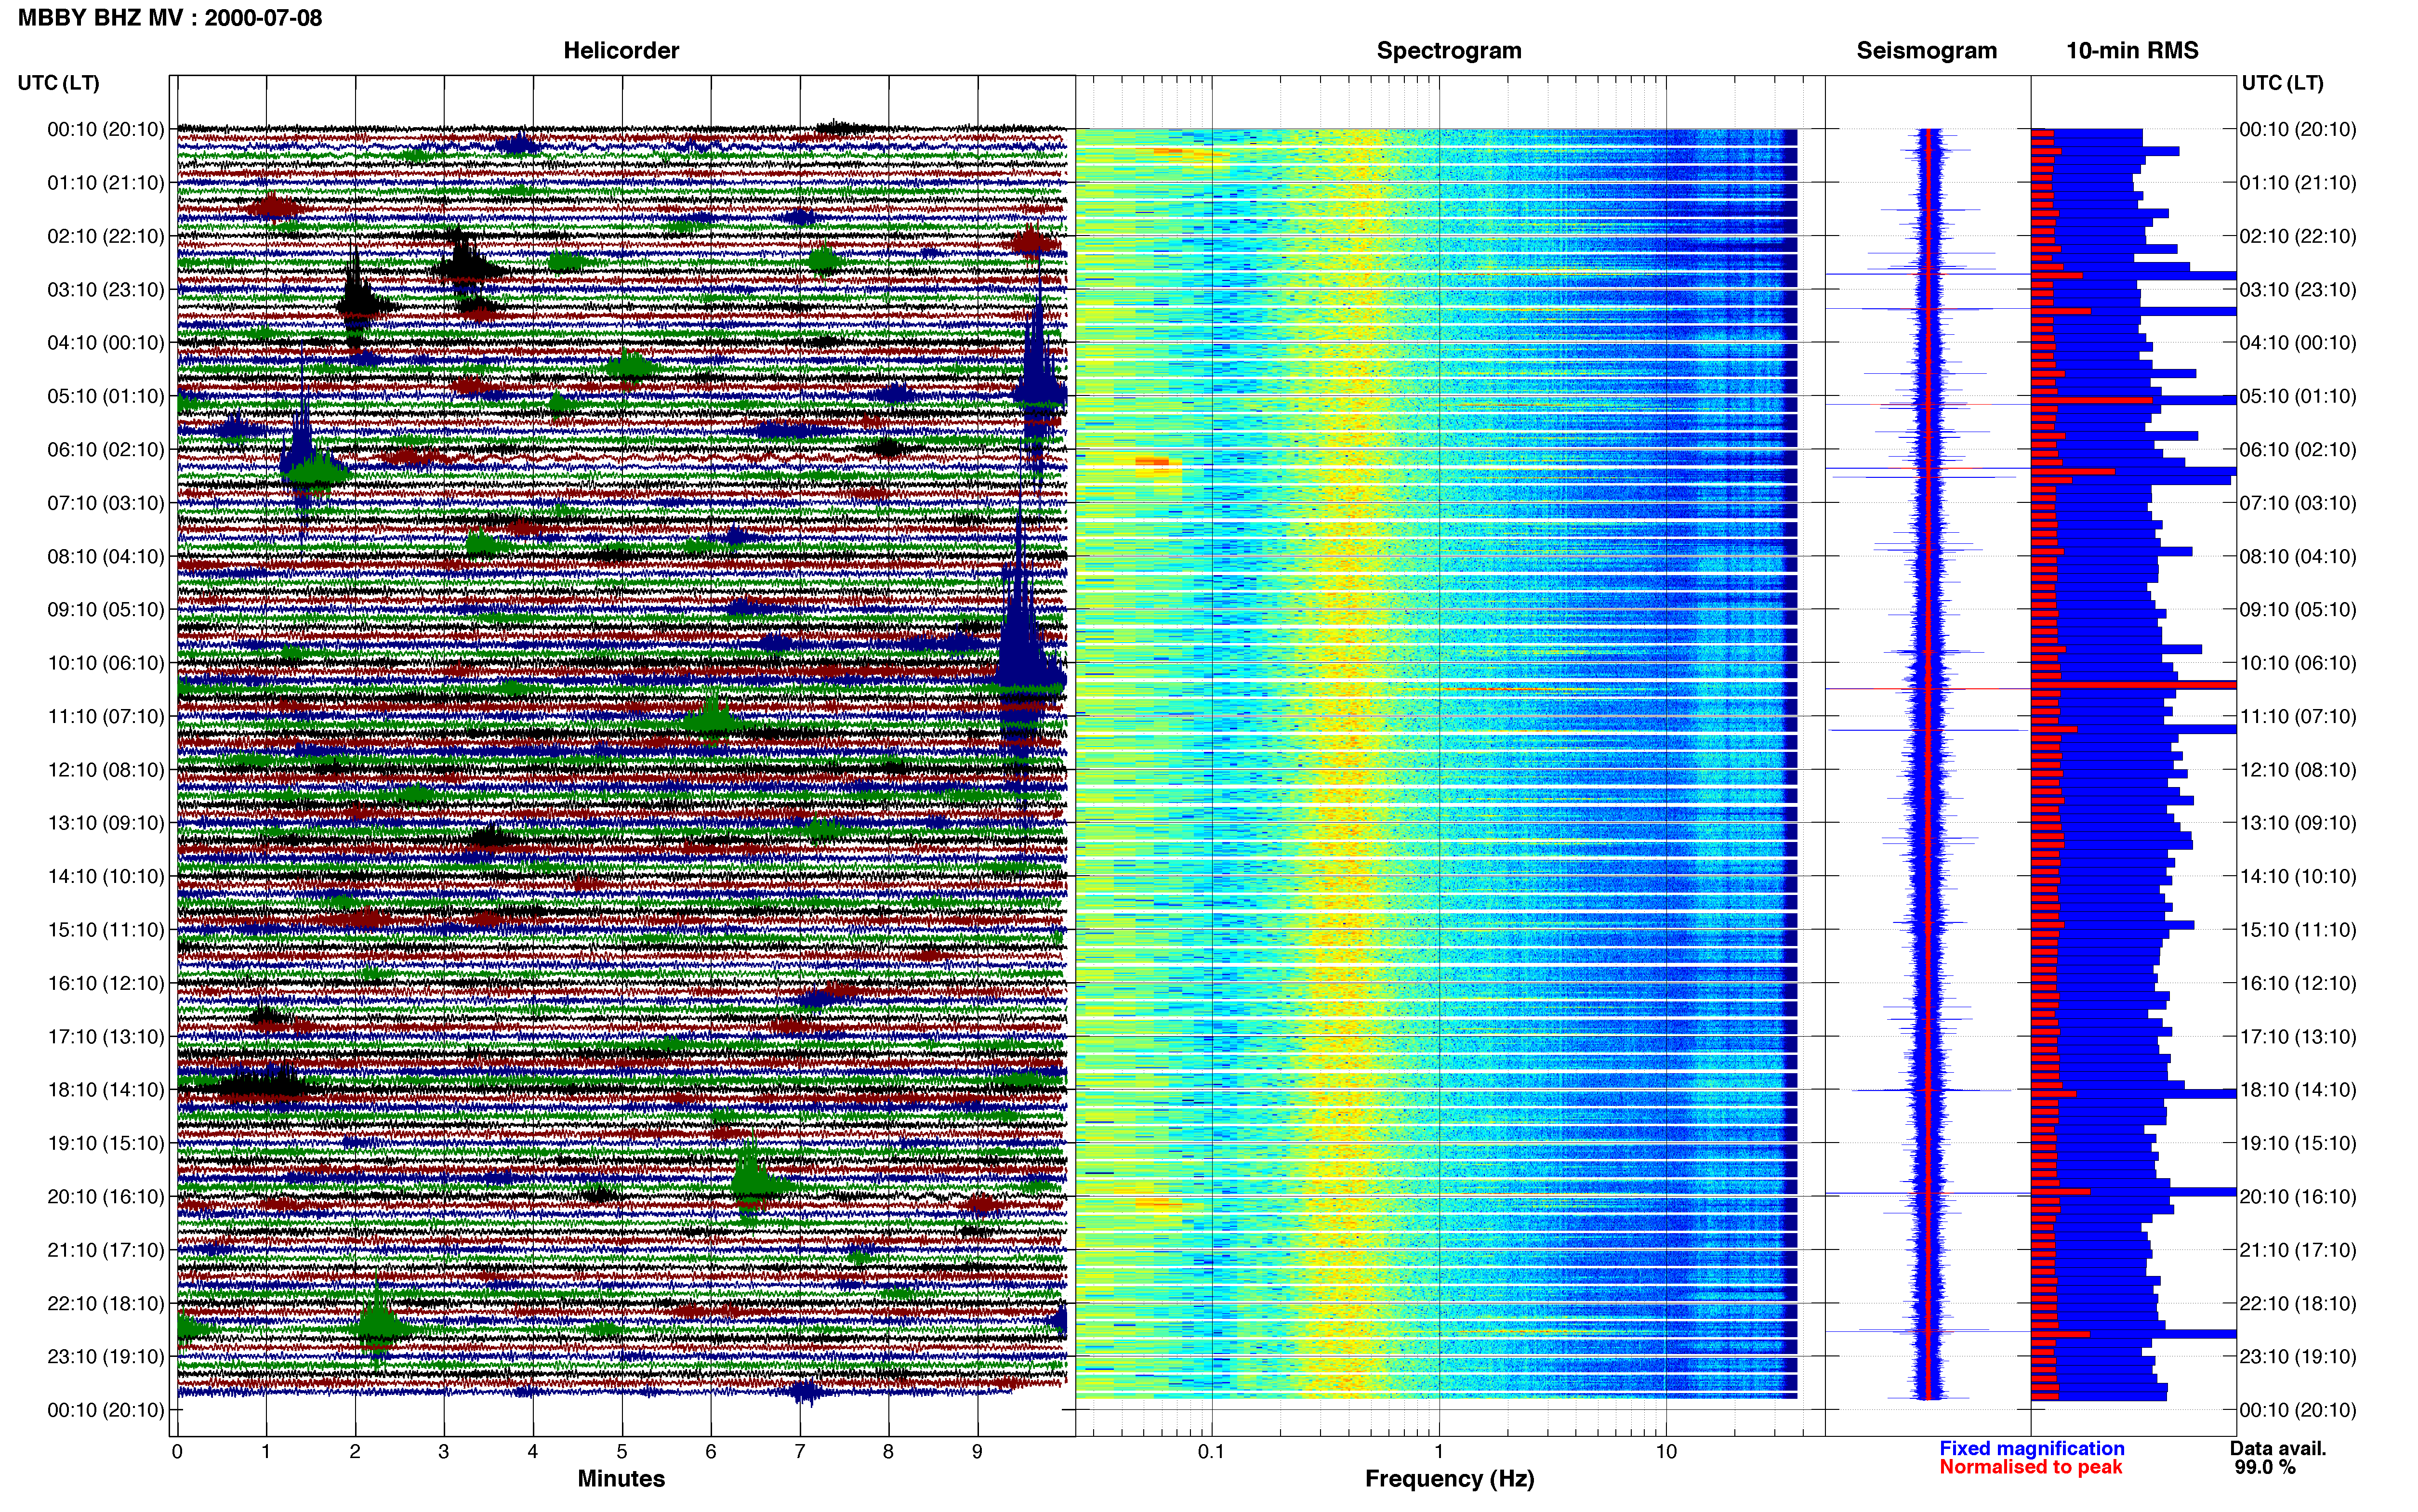Click left time label '00:10 (20:10)' at top
Viewport: 2418px width, 1512px height.
click(106, 129)
